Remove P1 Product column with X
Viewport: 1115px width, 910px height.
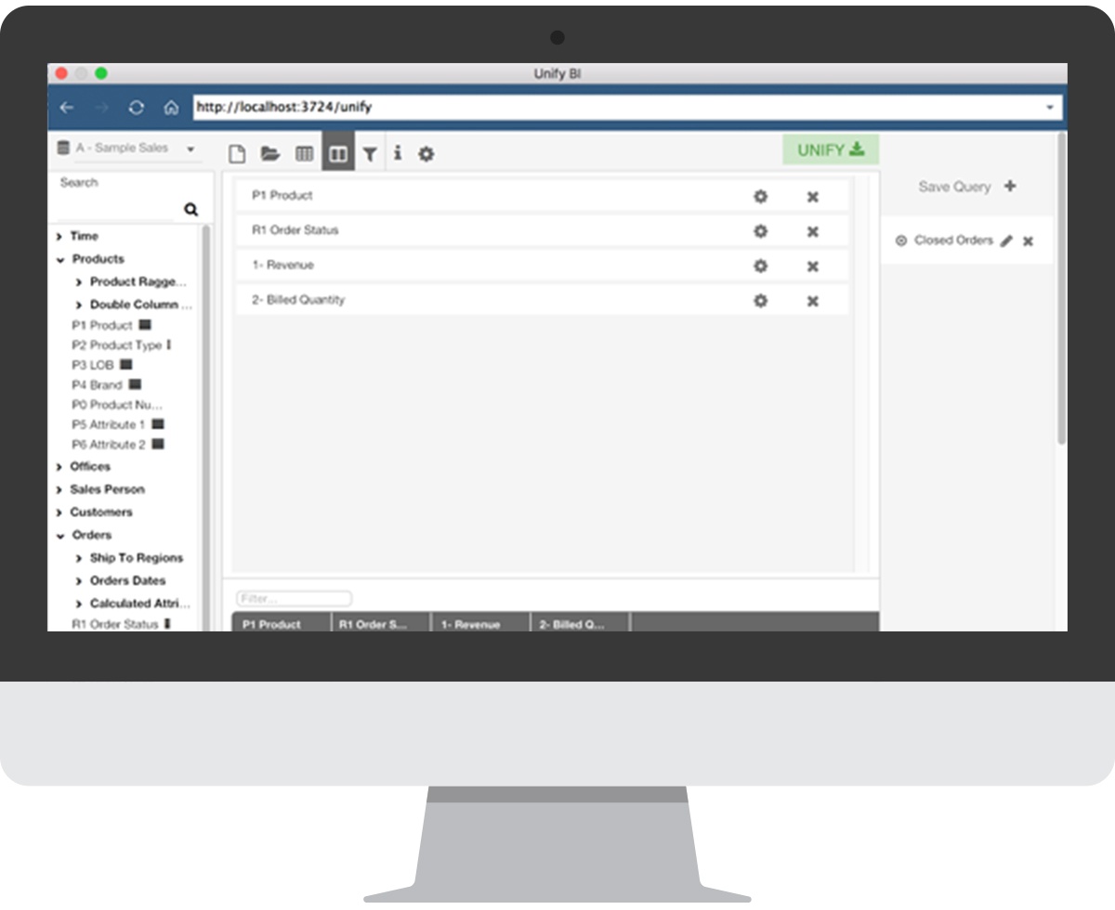tap(812, 197)
